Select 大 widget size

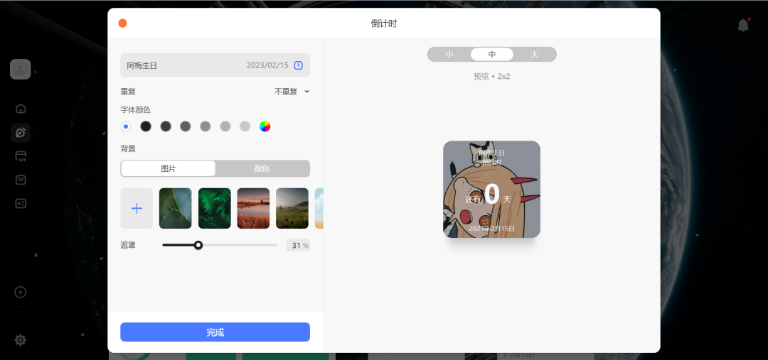(534, 54)
